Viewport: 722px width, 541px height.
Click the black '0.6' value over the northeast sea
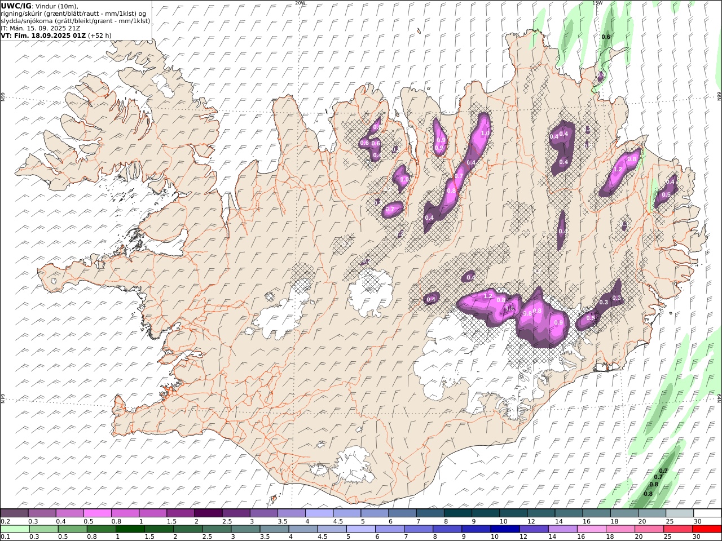606,37
